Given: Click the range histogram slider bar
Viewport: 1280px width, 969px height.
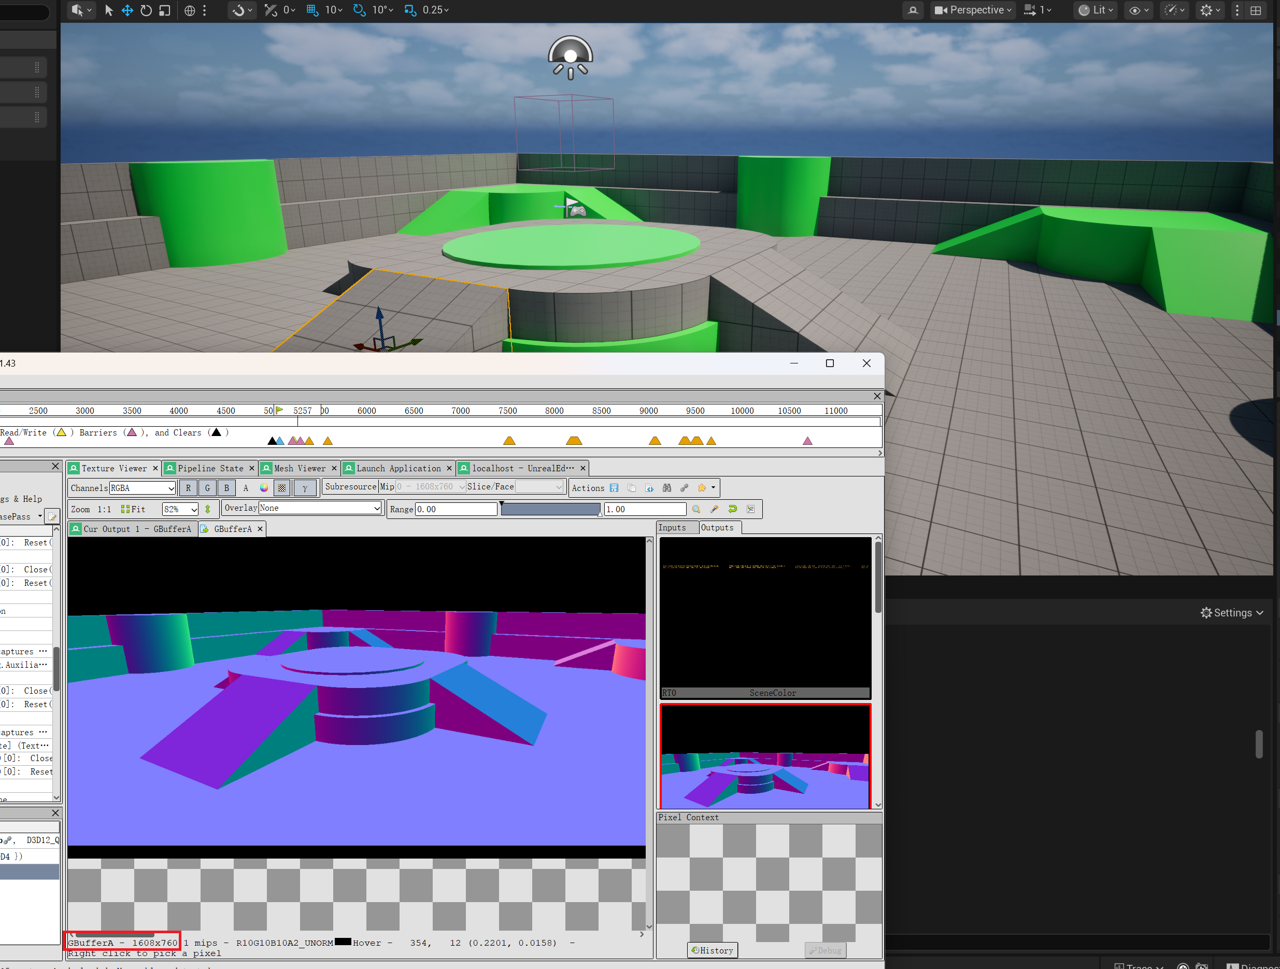Looking at the screenshot, I should pyautogui.click(x=550, y=510).
